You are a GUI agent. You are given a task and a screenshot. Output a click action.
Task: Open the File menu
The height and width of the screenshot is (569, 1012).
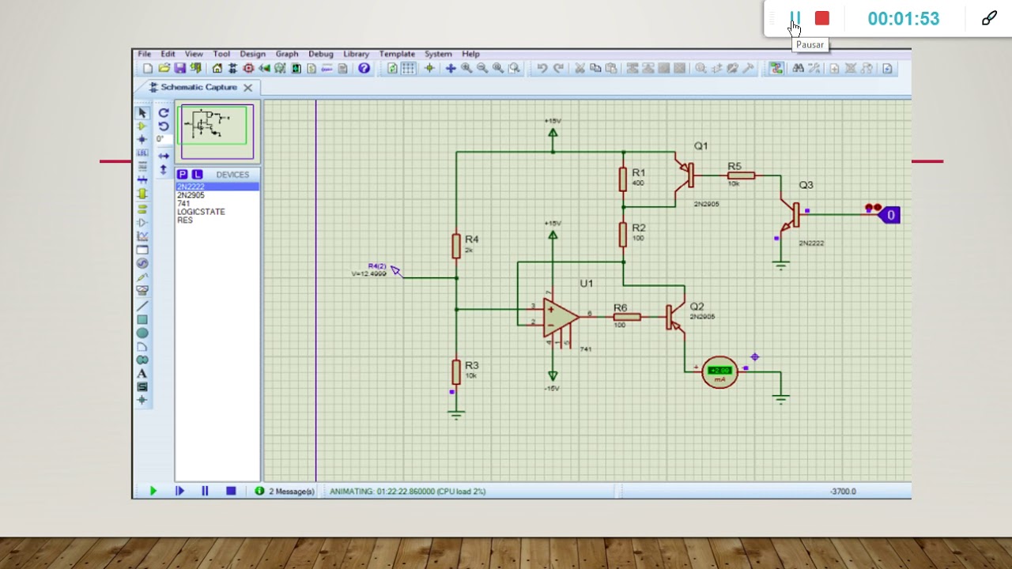(145, 54)
